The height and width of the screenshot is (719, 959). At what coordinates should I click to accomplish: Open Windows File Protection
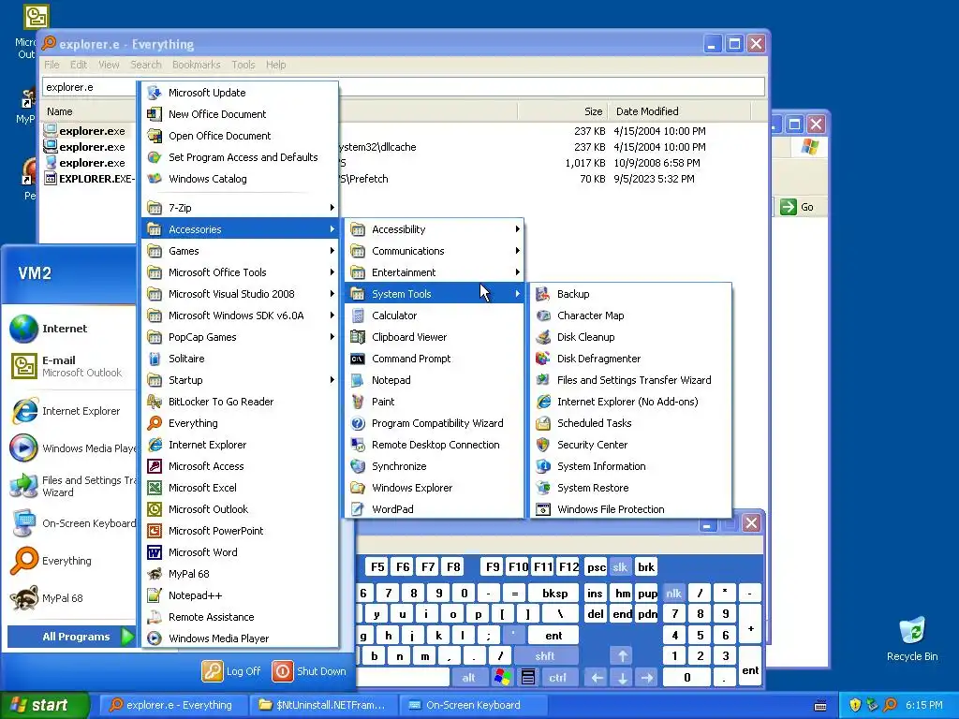tap(630, 509)
